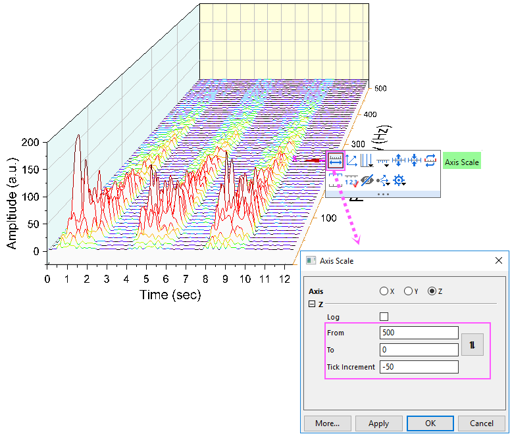Close the Axis Scale dialog
This screenshot has height=434, width=510.
499,260
